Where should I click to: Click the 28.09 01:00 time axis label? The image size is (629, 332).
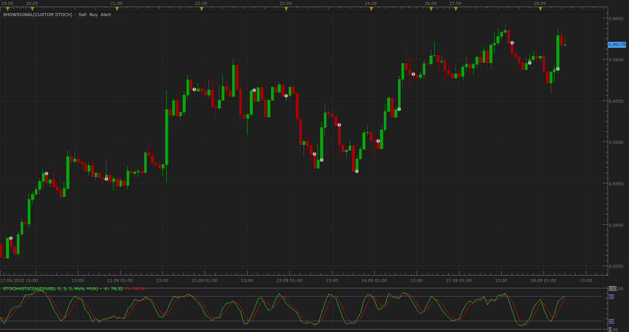(x=543, y=280)
